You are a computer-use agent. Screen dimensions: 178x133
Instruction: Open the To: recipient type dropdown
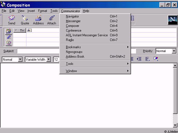coord(20,30)
